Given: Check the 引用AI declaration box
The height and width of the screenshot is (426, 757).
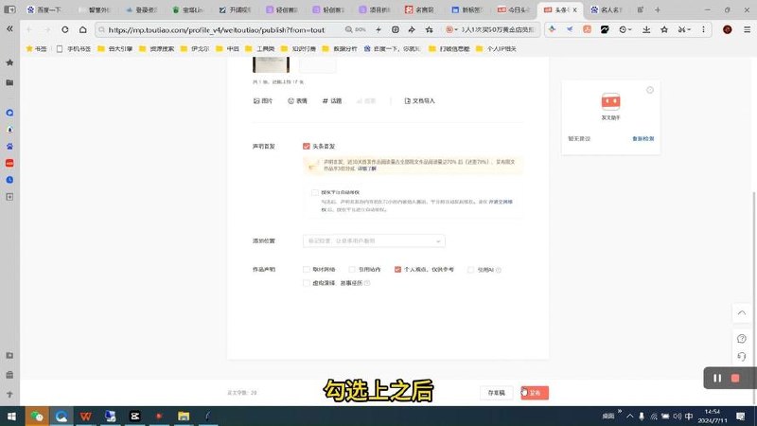Looking at the screenshot, I should pos(470,270).
